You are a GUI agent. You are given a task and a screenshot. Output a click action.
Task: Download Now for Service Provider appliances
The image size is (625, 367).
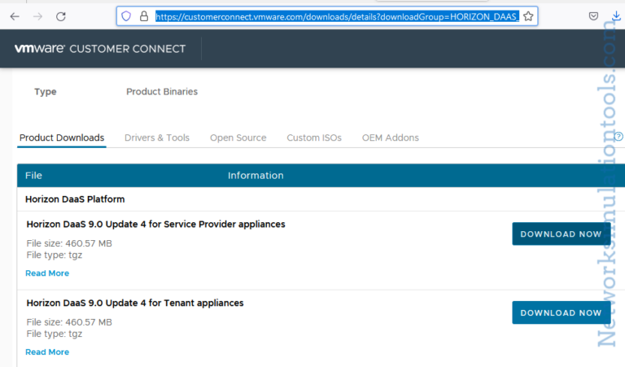pyautogui.click(x=561, y=234)
